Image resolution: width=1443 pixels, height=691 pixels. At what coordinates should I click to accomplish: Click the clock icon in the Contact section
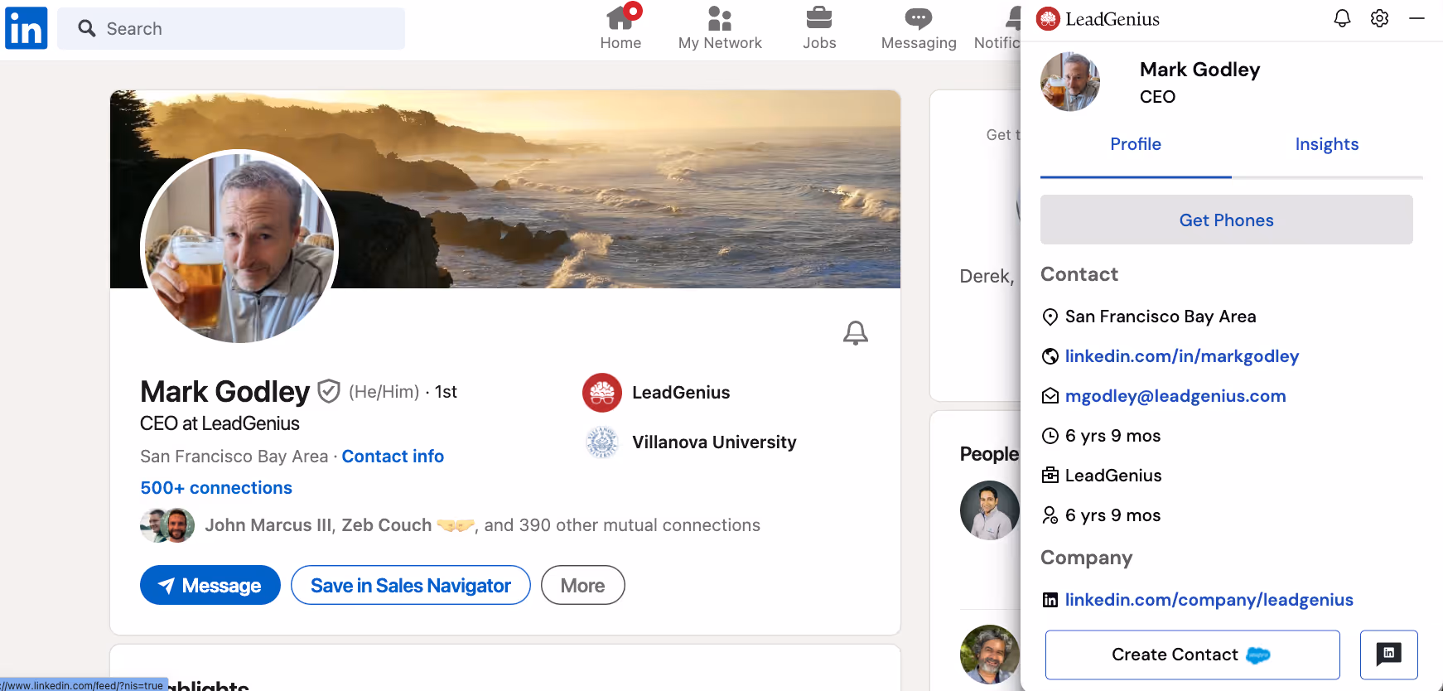point(1050,436)
